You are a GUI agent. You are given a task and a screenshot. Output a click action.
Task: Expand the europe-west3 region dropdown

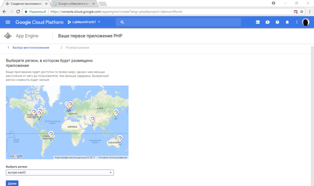point(60,173)
